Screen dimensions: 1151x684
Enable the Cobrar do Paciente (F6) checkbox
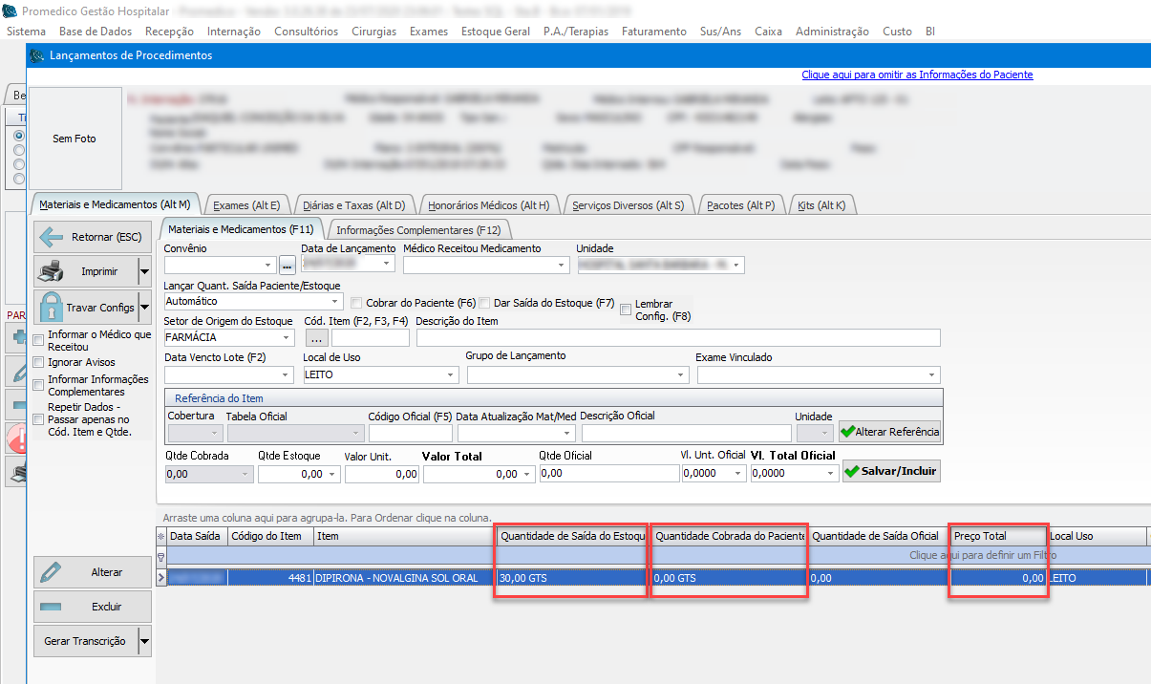point(357,303)
